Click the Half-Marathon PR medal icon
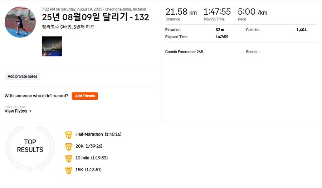Screen dimensions: 322x188 pyautogui.click(x=69, y=135)
